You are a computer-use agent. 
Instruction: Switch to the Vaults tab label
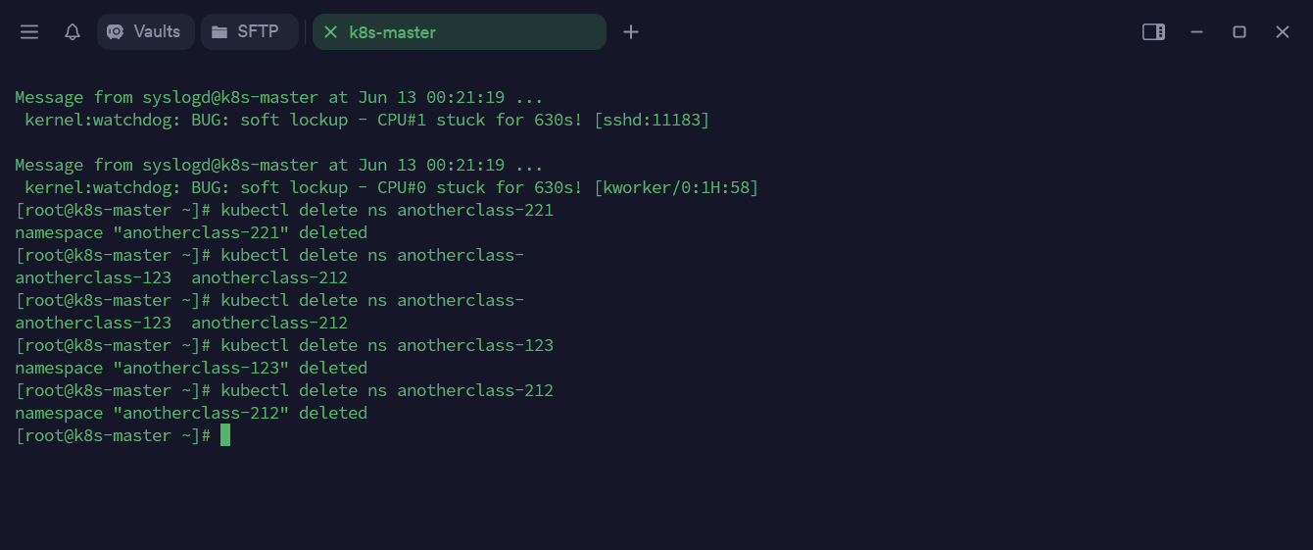(157, 31)
